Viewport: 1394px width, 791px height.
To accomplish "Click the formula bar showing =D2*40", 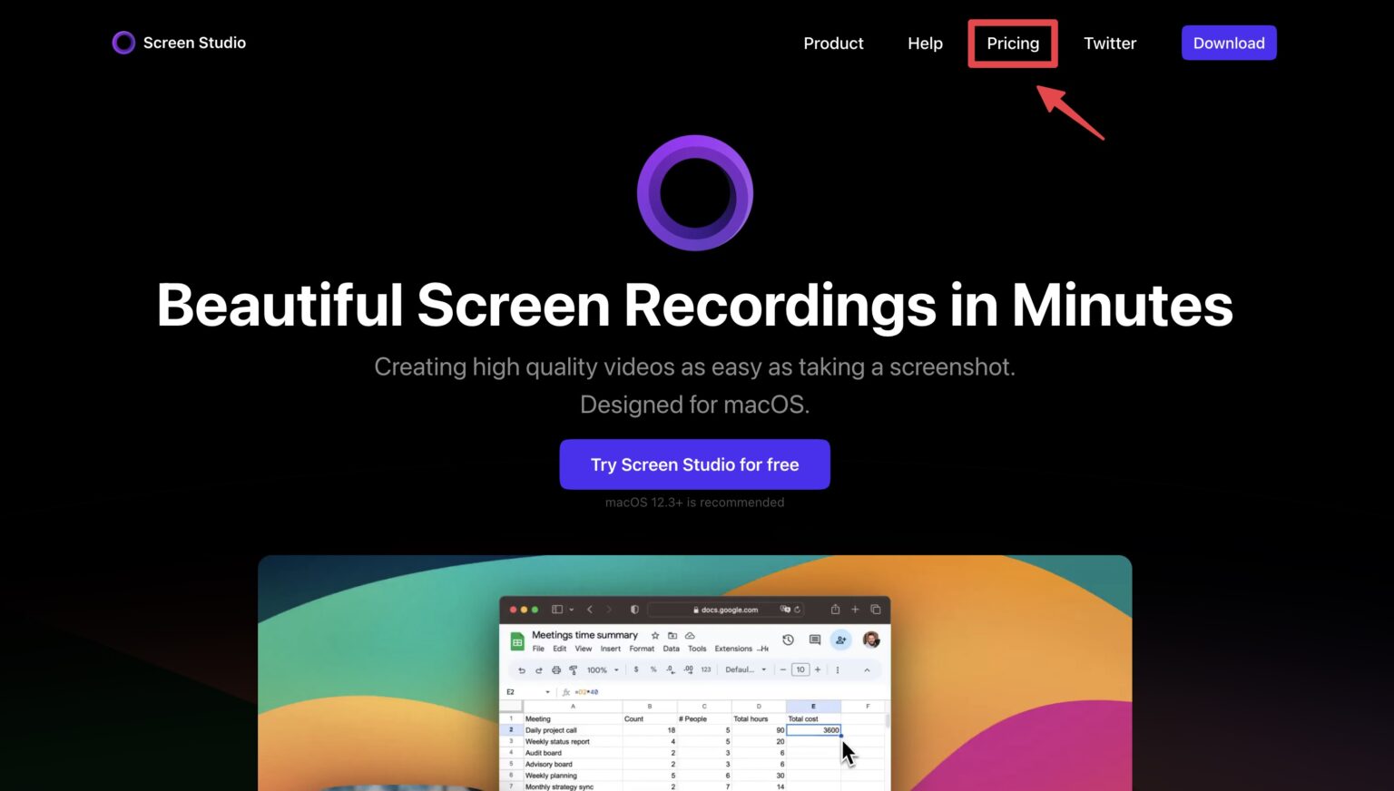I will 585,691.
